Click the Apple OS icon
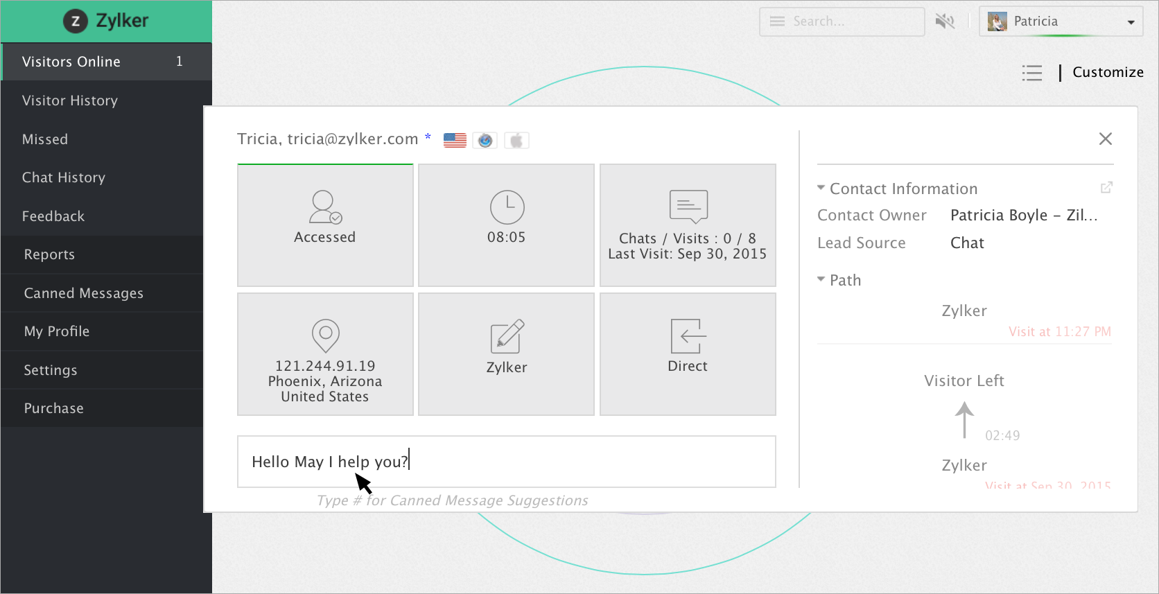 tap(516, 141)
